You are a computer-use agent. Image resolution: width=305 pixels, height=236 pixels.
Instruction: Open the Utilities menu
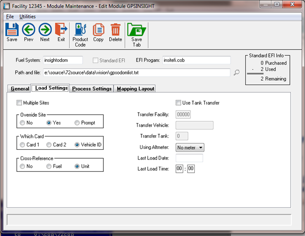27,17
